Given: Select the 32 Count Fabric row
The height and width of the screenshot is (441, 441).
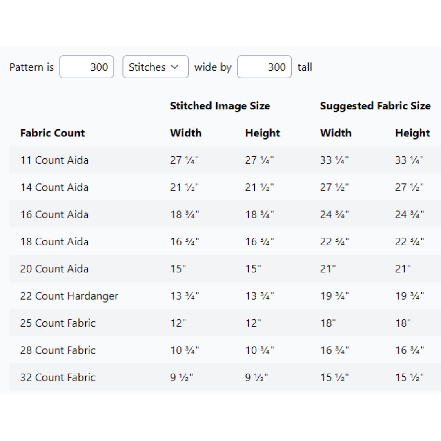Looking at the screenshot, I should click(225, 377).
